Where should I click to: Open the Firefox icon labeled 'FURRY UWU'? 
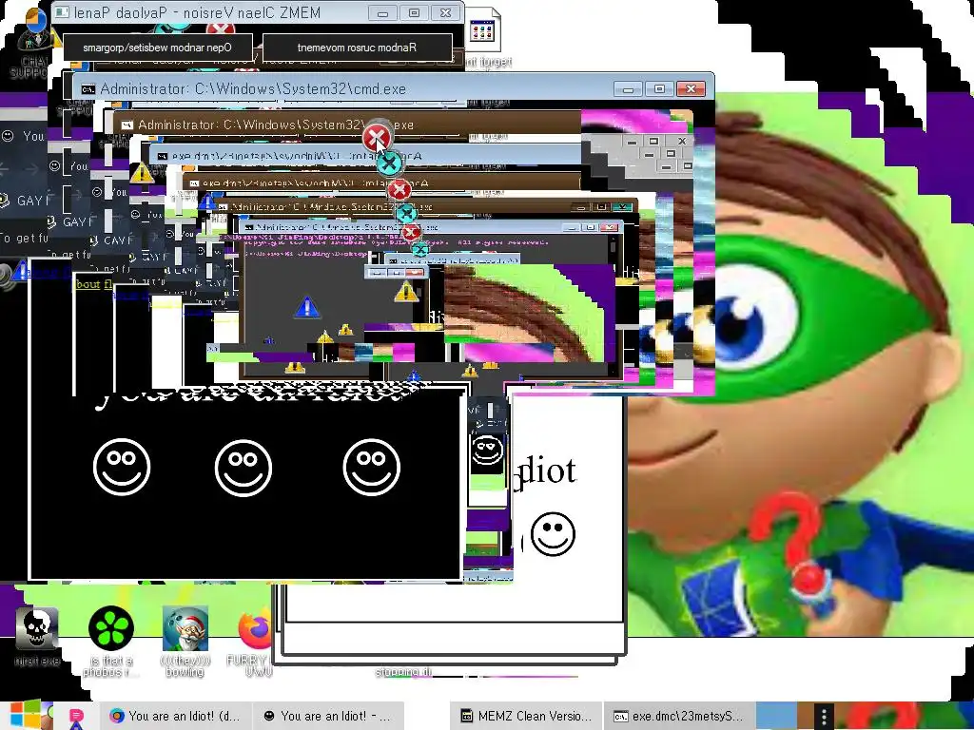click(255, 628)
